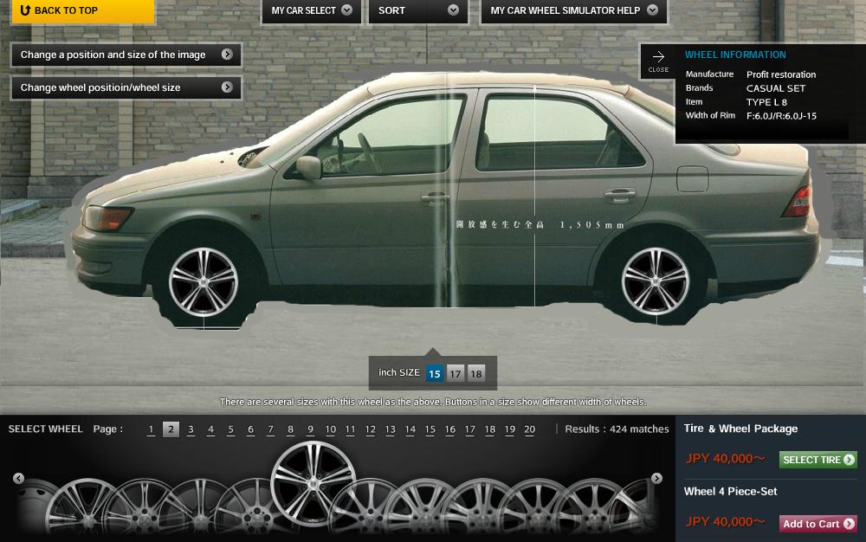Click the Add to Cart button
This screenshot has width=866, height=542.
pos(818,524)
